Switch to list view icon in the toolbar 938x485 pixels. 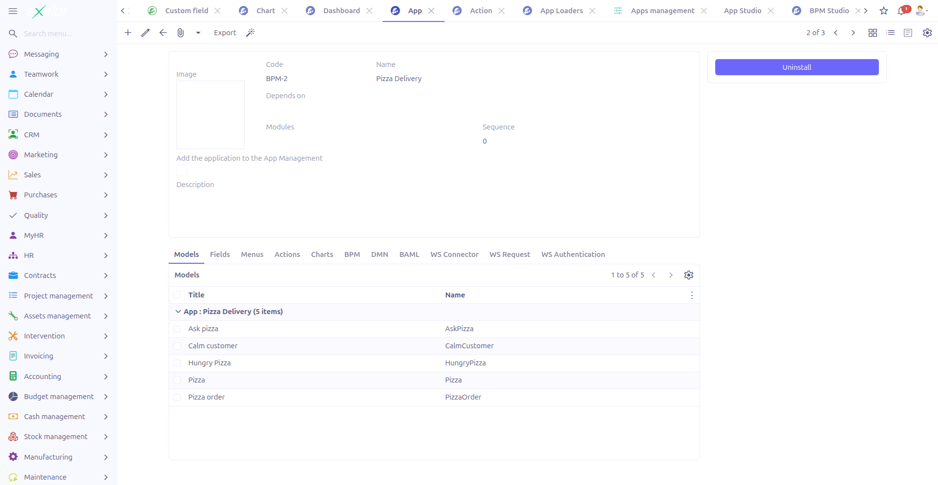click(890, 33)
